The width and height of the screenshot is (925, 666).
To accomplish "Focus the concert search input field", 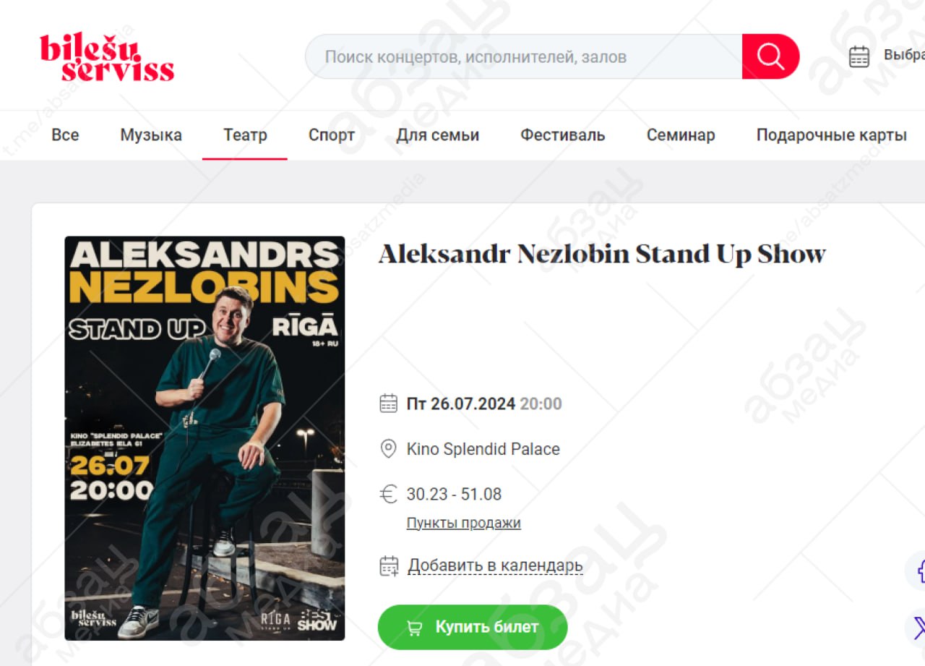I will pos(524,56).
